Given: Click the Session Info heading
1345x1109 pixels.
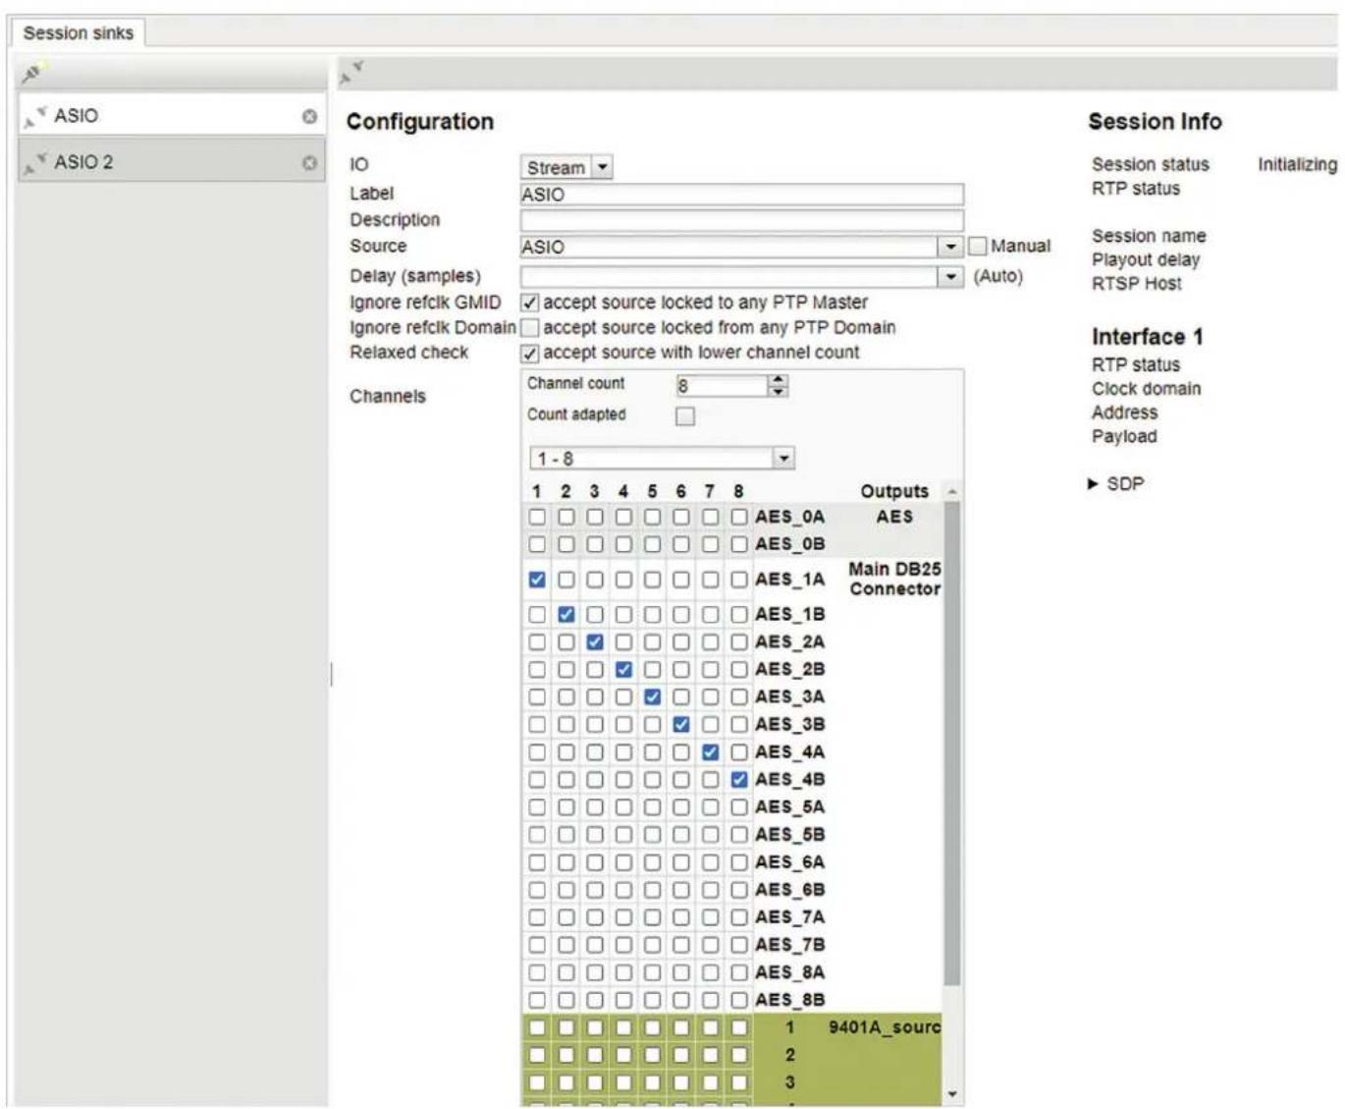Looking at the screenshot, I should pyautogui.click(x=1155, y=122).
